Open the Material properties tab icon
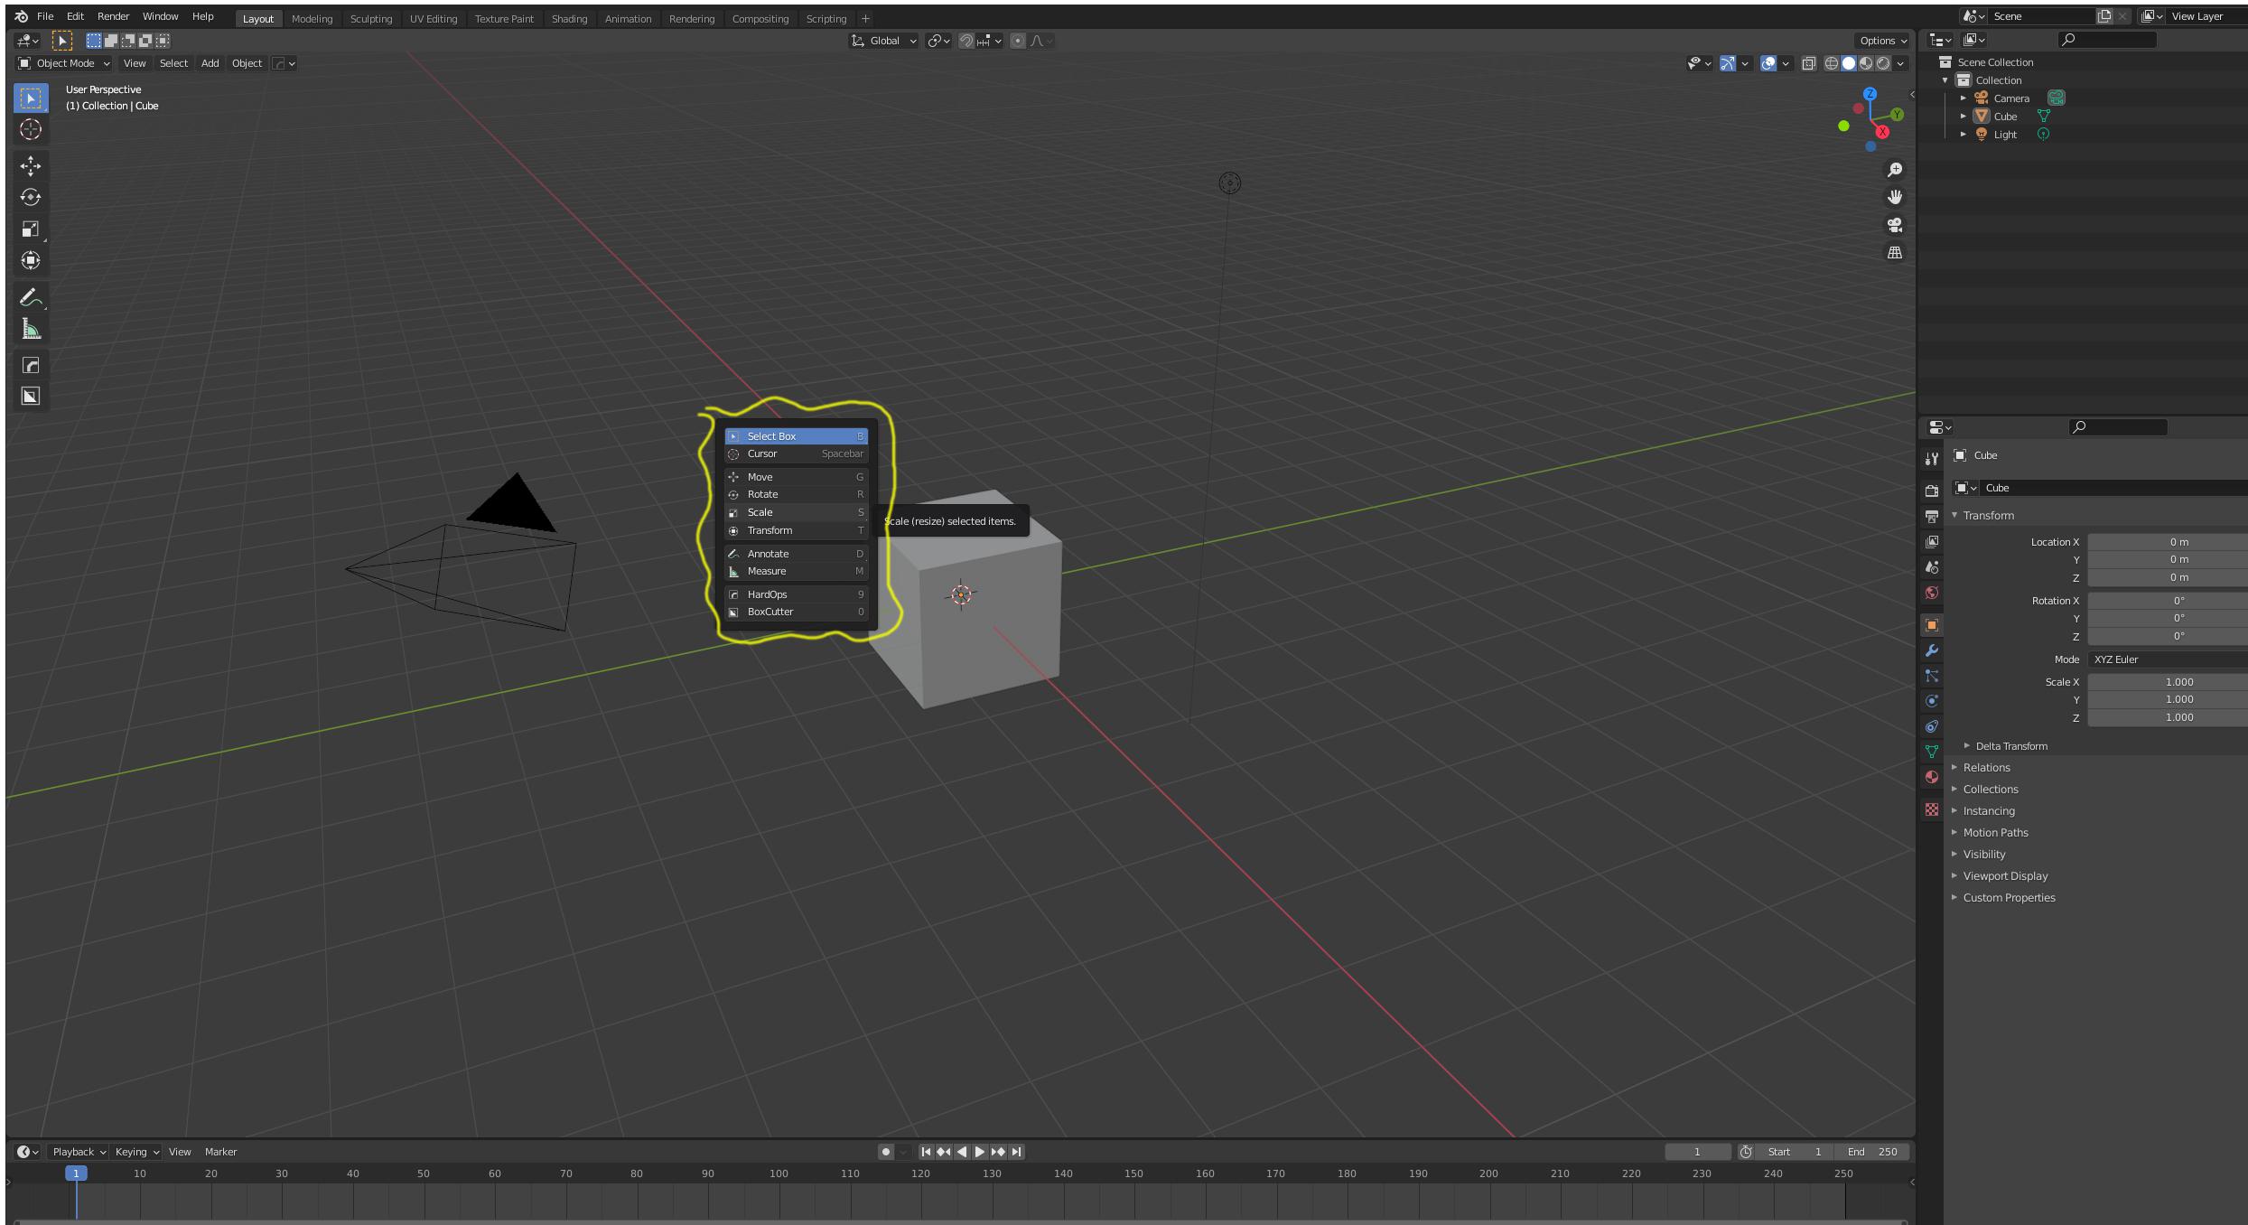 (1932, 777)
